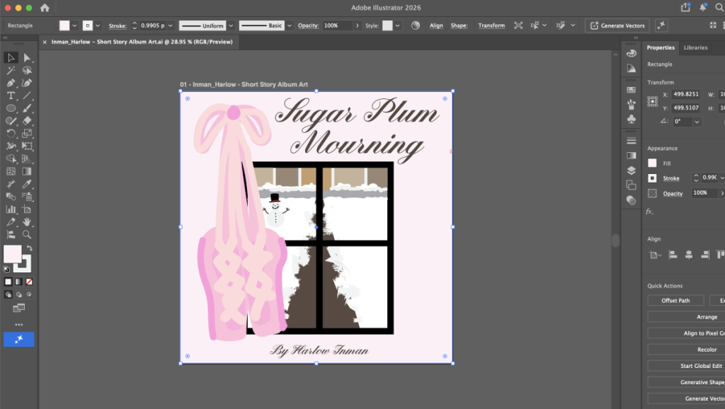Change the reference point in Transform

tap(652, 101)
